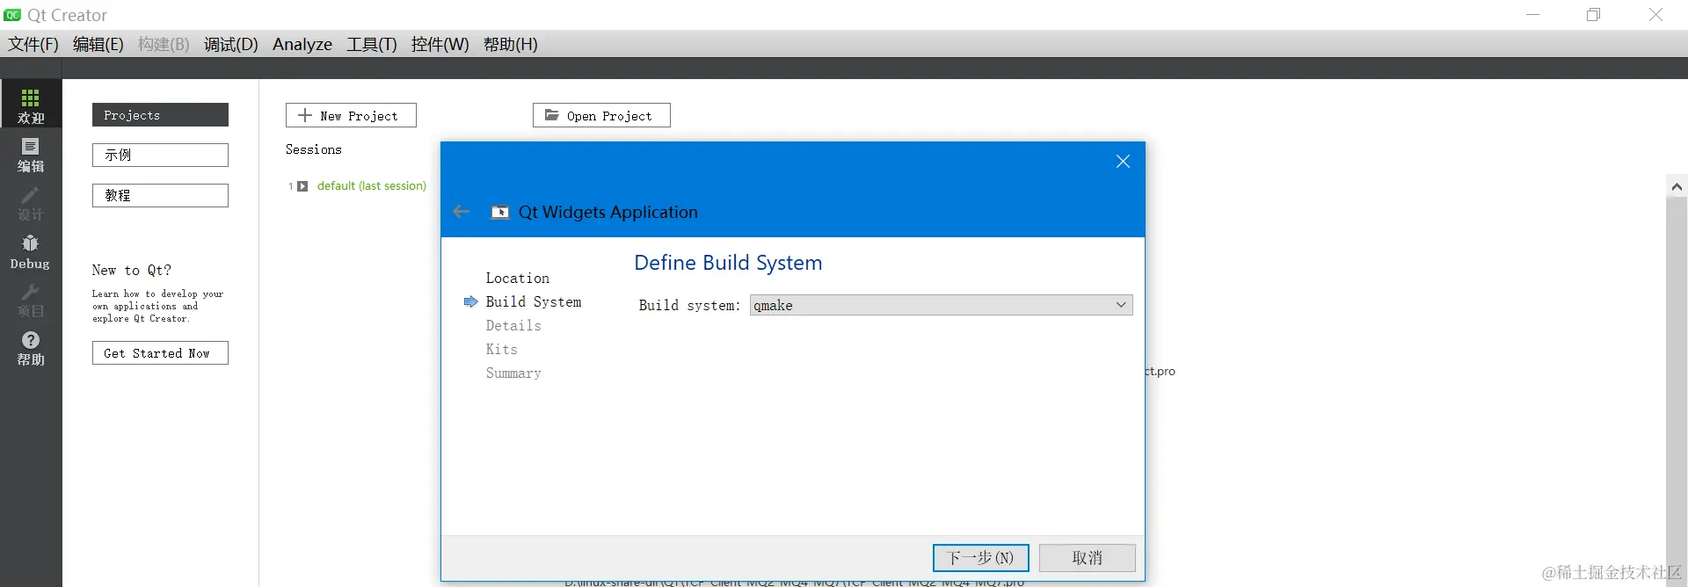1688x587 pixels.
Task: Select the 示例 examples button
Action: point(160,155)
